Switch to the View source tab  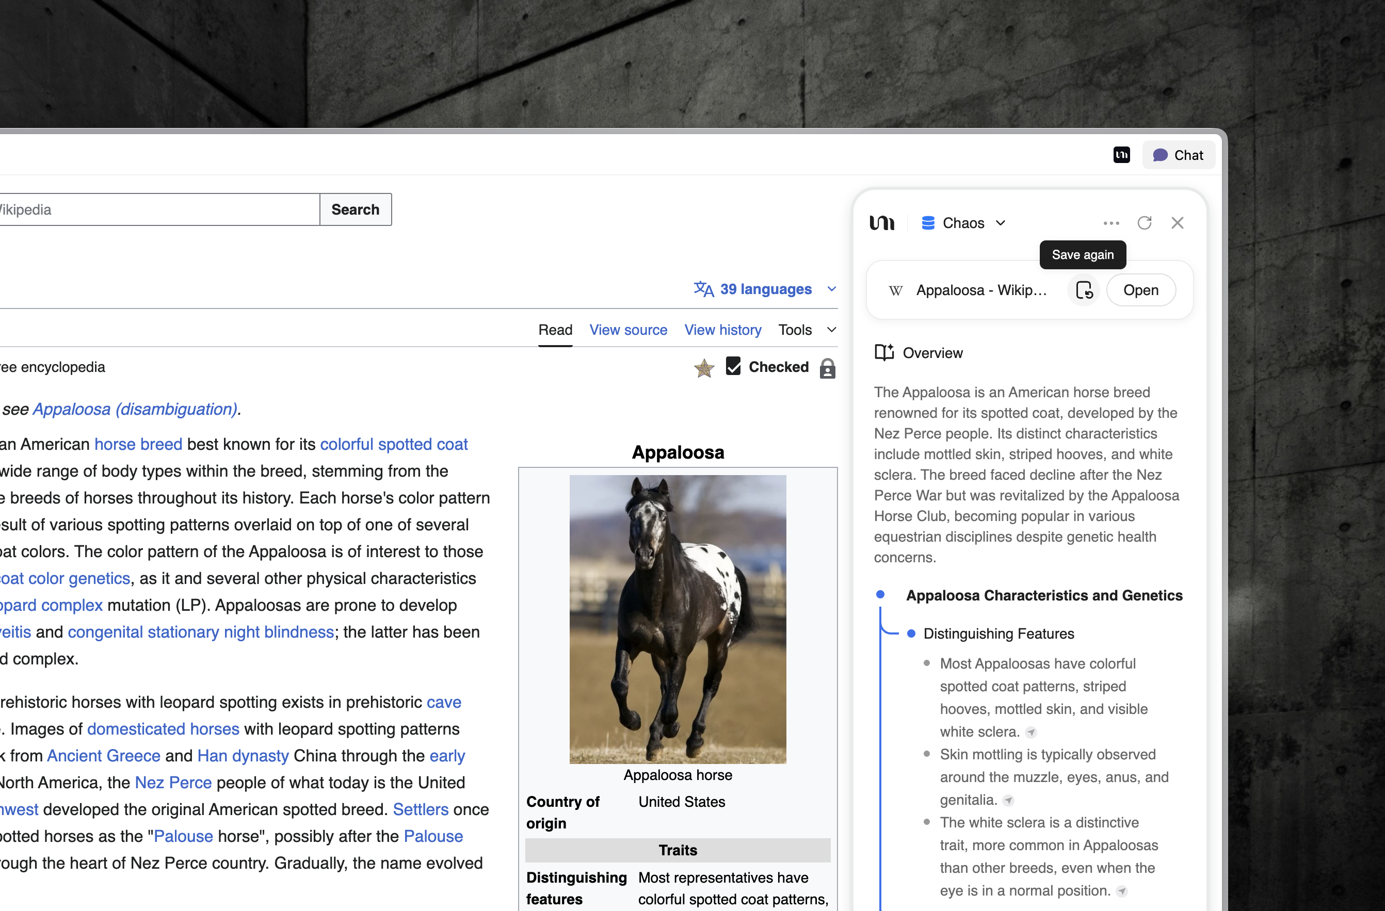point(628,330)
